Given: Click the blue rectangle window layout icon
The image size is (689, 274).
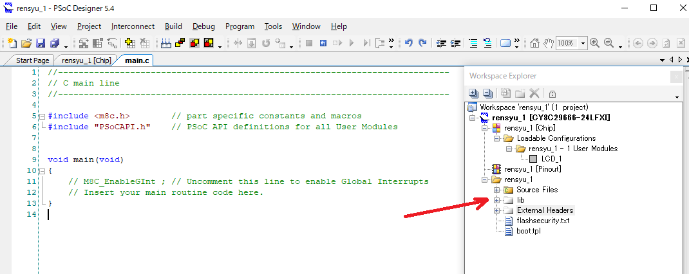Looking at the screenshot, I should (x=505, y=43).
